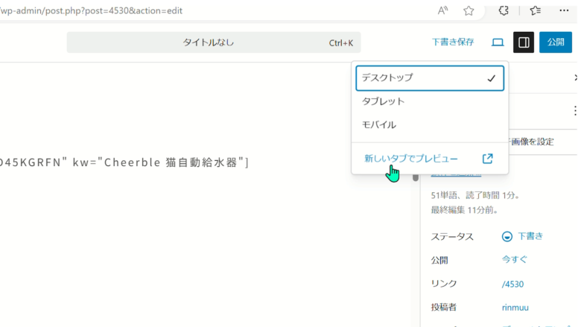Open the 下書き status dropdown
The height and width of the screenshot is (327, 581).
pos(523,236)
